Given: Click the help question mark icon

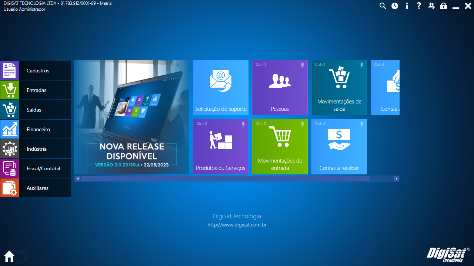Looking at the screenshot, I should (419, 6).
